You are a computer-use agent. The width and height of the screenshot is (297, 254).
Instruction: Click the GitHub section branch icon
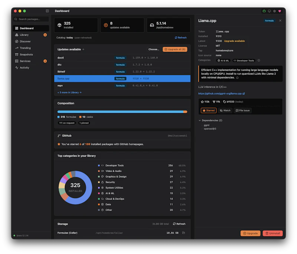[59, 136]
